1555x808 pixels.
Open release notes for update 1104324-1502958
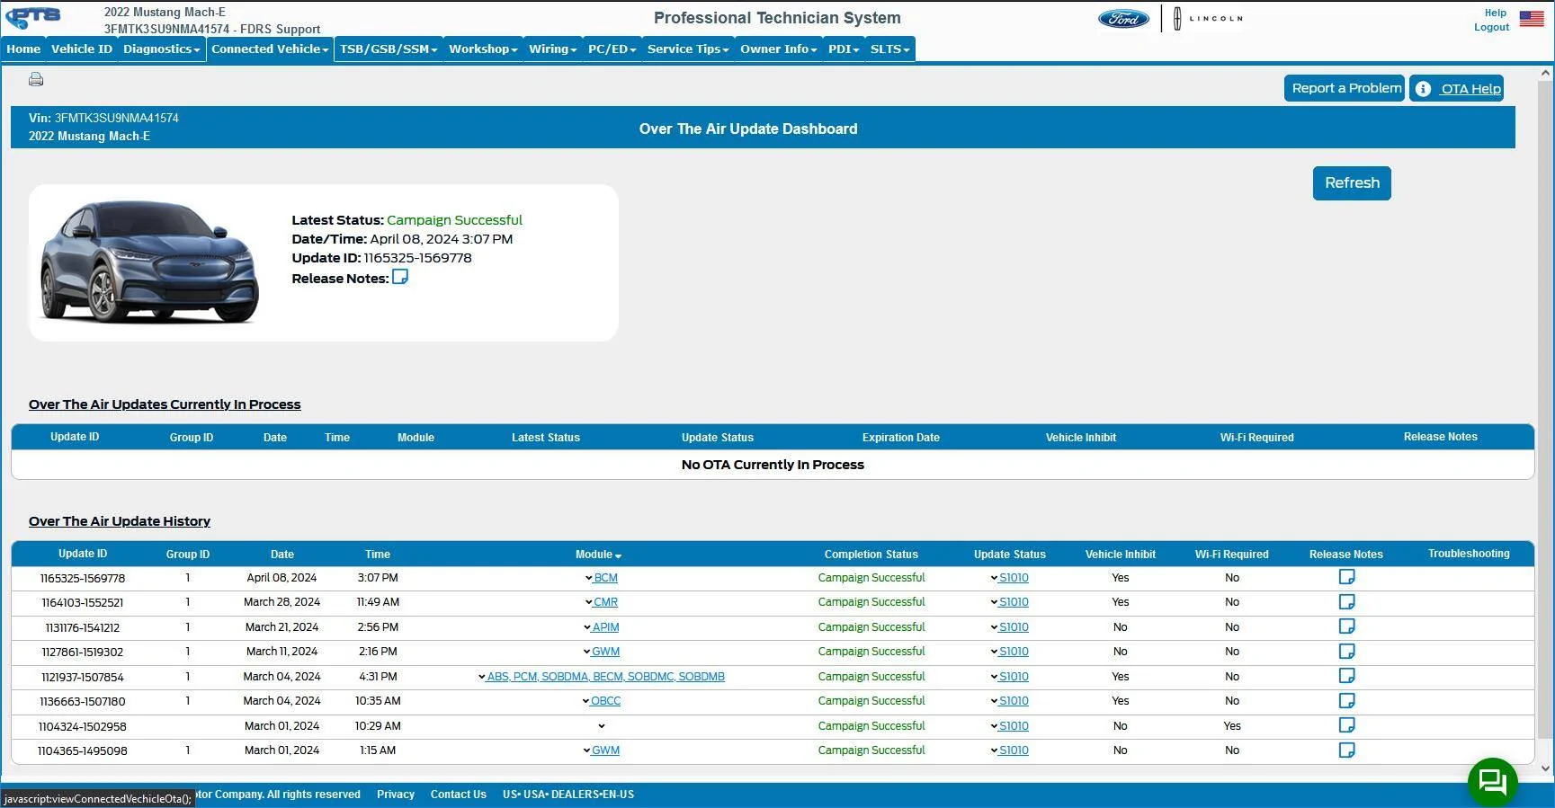(1346, 725)
